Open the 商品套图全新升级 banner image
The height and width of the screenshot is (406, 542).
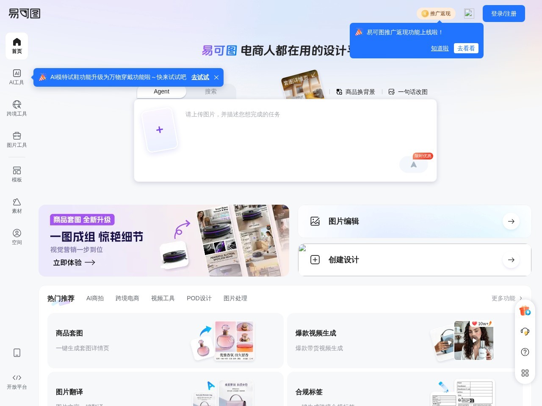[164, 241]
